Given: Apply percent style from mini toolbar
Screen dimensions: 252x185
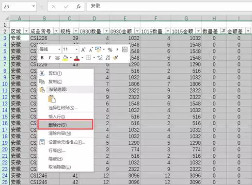Looking at the screenshot, I should (x=110, y=50).
